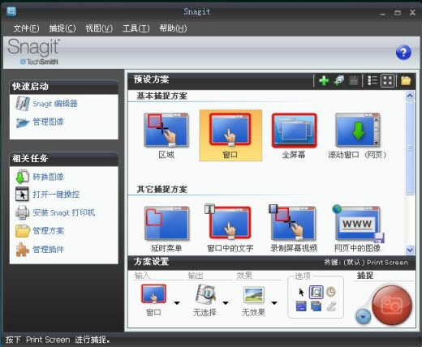Screen dimensions: 422x347
Task: Click the Snagit editor pencil icon
Action: 23,104
